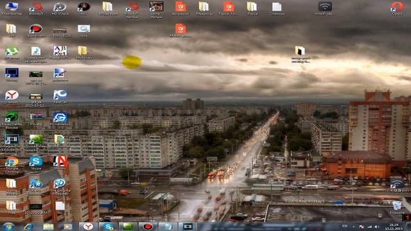
Task: Launch the HD VDeck shortcut
Action: 60,8
